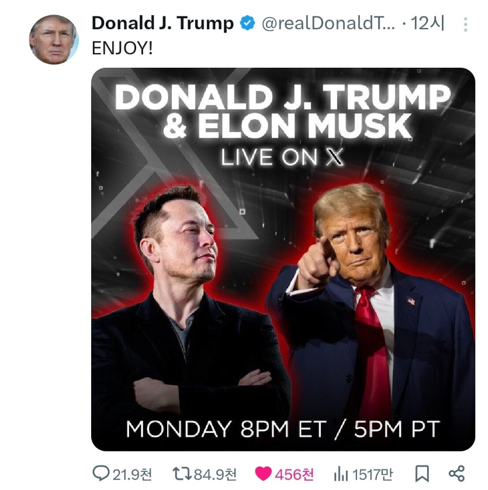Click the blue verified checkmark badge
This screenshot has width=488, height=490.
[x=248, y=23]
